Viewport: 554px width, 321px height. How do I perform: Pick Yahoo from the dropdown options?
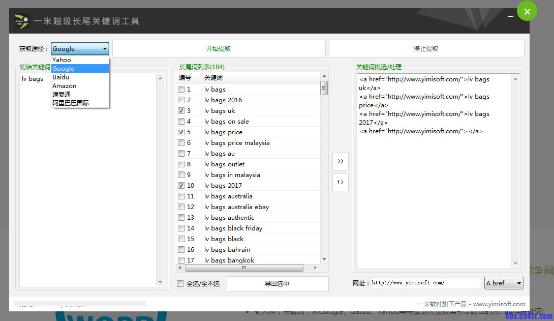click(x=61, y=60)
